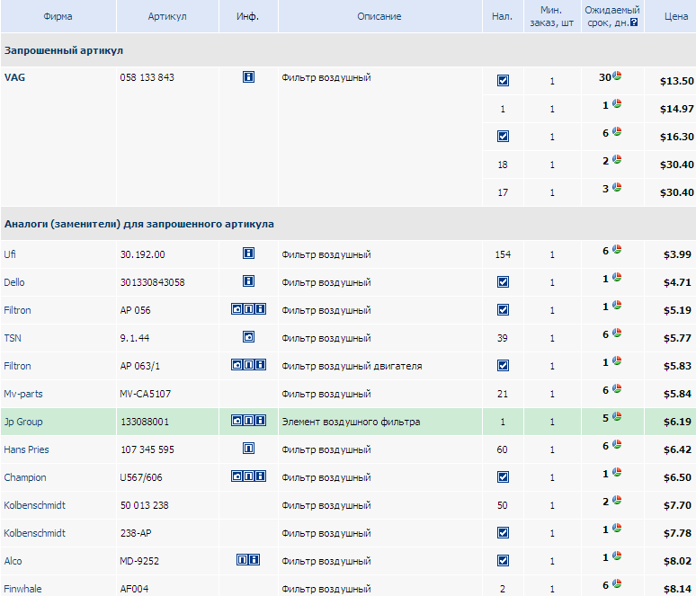
Task: Click the availability checkmark in the Dello row
Action: pyautogui.click(x=503, y=281)
